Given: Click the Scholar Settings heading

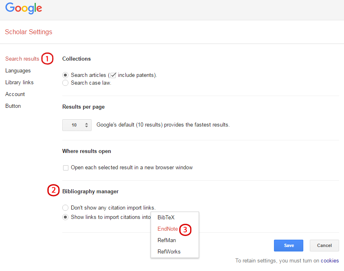Looking at the screenshot, I should (28, 32).
